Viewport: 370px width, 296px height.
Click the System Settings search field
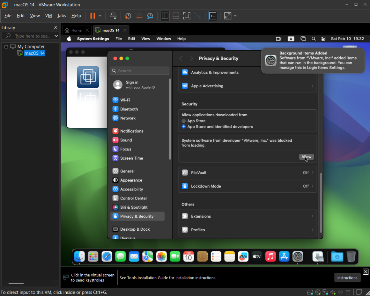click(140, 71)
